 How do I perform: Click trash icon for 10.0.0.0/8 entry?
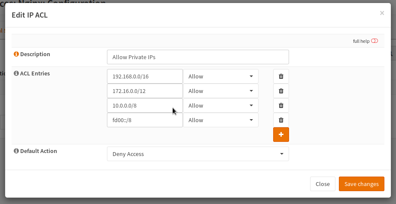coord(281,105)
